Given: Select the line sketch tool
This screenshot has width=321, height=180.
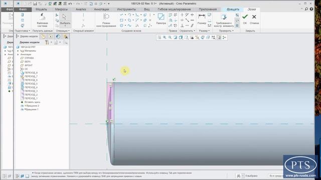Looking at the screenshot, I should click(121, 15).
